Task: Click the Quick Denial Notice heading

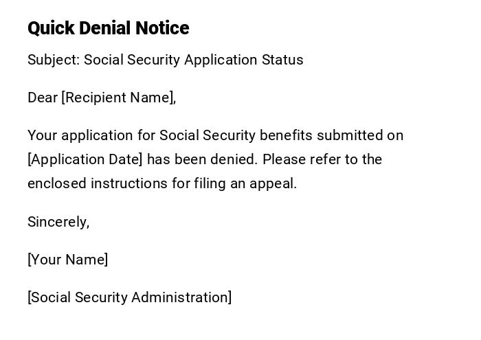Action: coord(108,28)
